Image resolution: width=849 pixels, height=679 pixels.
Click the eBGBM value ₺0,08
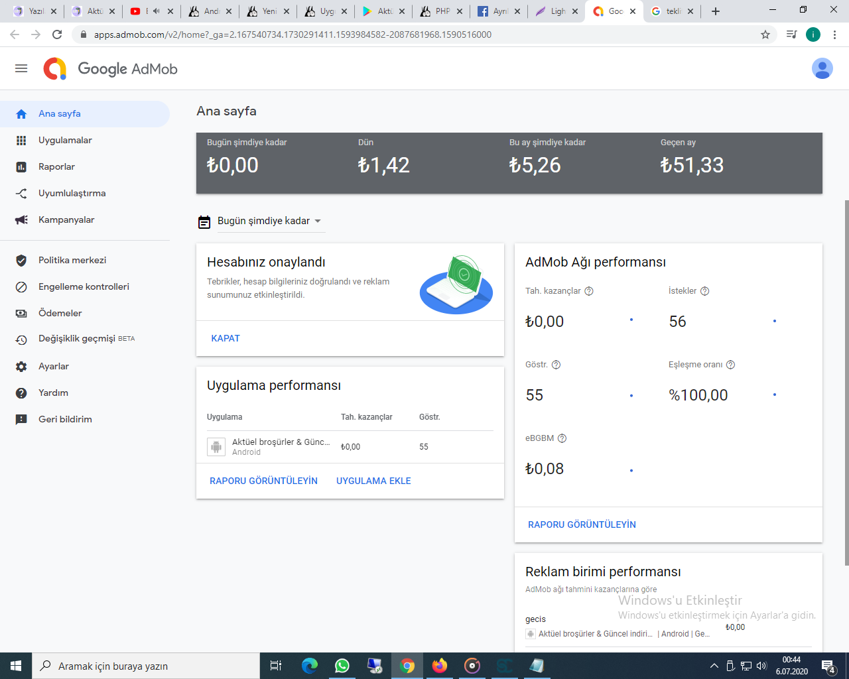[544, 469]
